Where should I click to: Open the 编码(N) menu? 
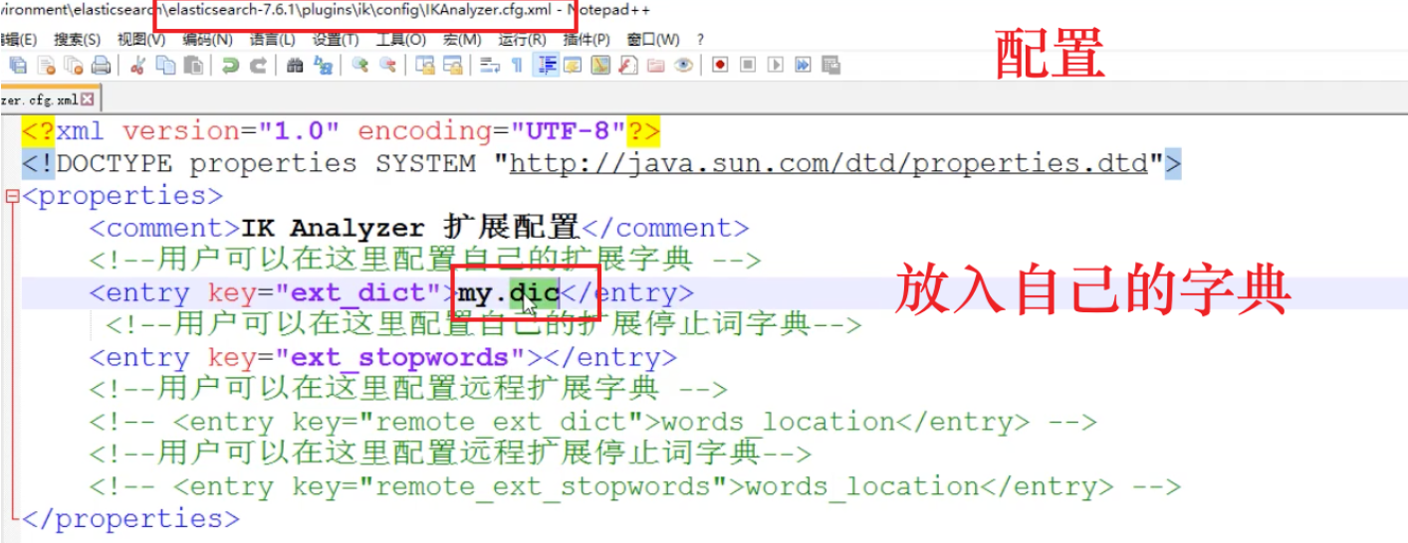pos(207,40)
